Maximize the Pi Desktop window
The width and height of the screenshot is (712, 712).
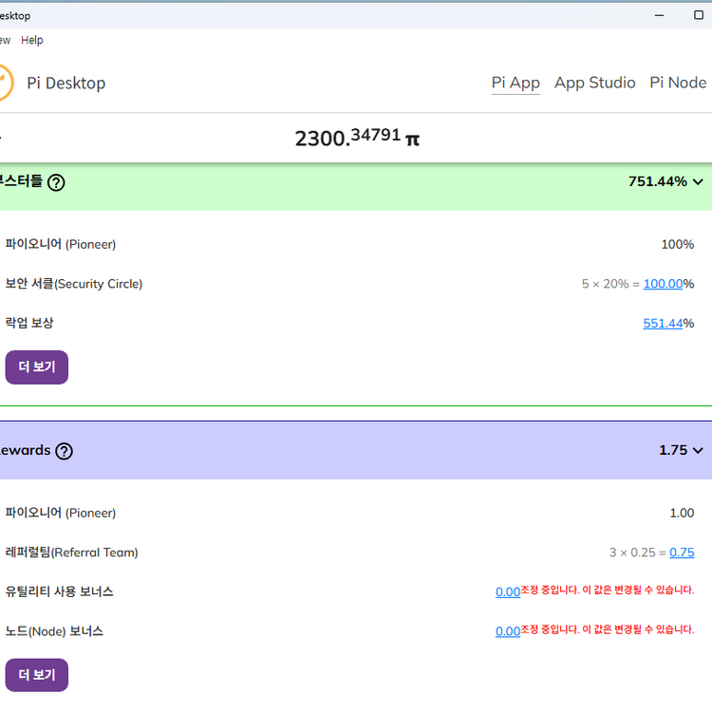(700, 15)
